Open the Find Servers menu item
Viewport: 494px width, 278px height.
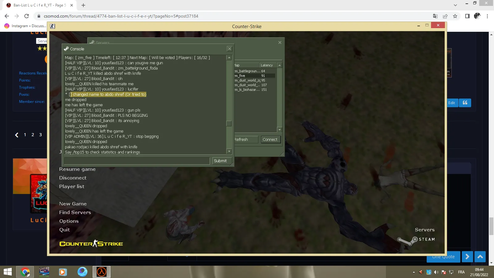(75, 213)
